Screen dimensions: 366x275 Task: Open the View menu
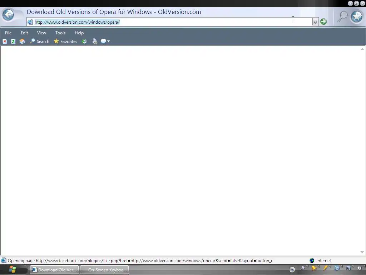pyautogui.click(x=41, y=33)
